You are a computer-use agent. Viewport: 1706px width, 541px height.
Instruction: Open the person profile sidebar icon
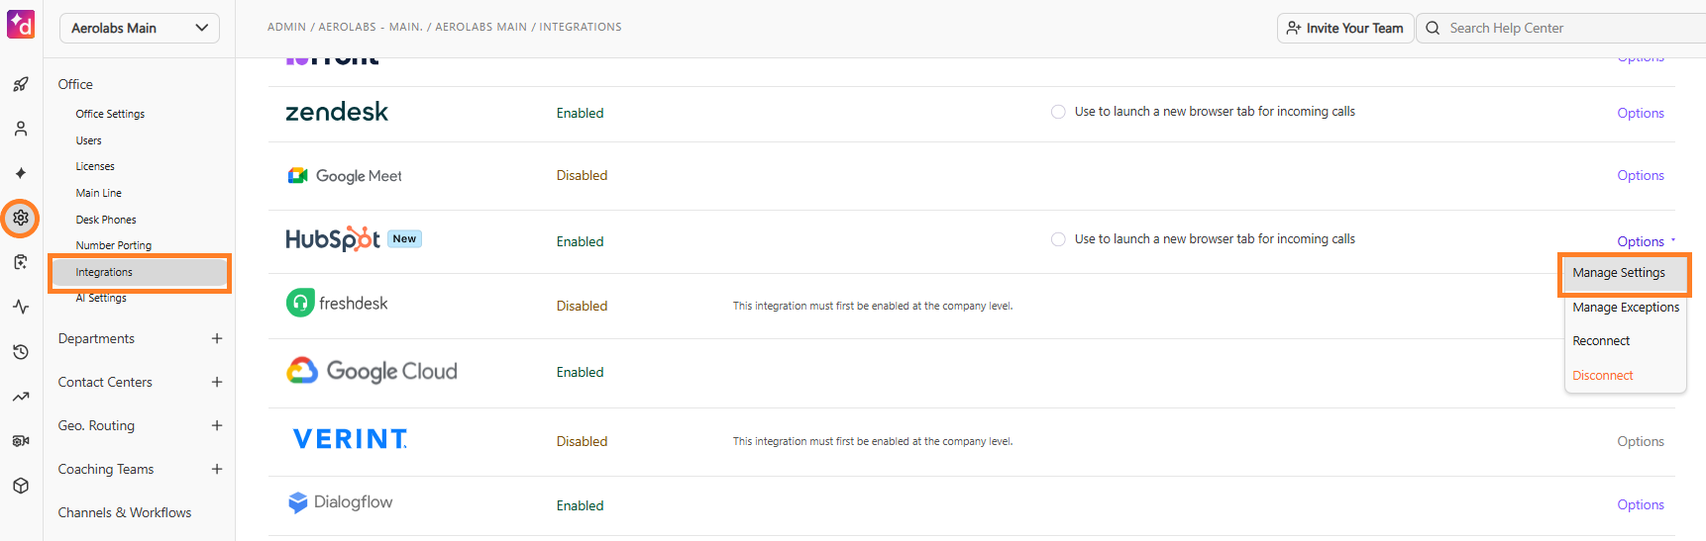21,129
